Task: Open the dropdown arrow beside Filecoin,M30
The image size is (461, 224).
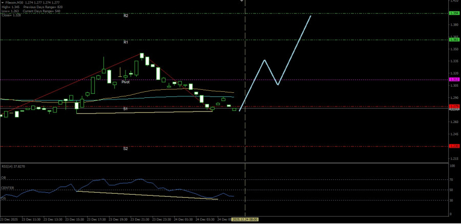Action: coord(2,3)
